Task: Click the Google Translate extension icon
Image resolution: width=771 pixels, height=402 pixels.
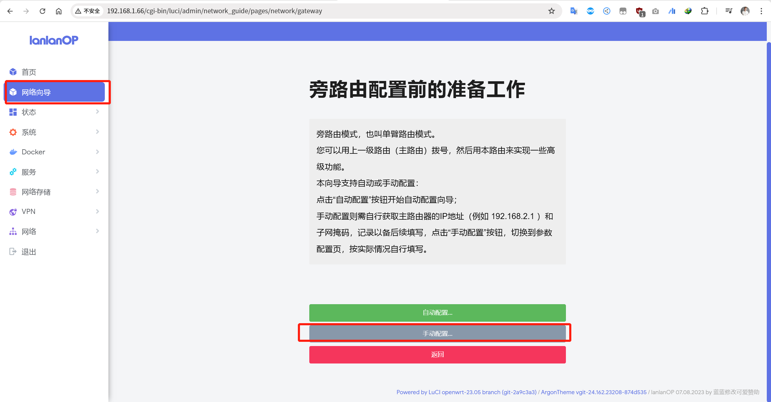Action: tap(574, 11)
